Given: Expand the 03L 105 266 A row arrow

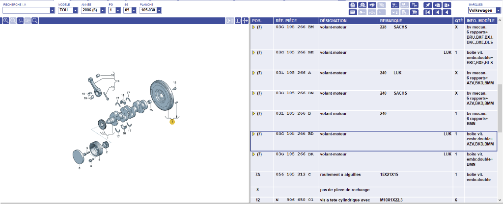Looking at the screenshot, I should pyautogui.click(x=253, y=73).
